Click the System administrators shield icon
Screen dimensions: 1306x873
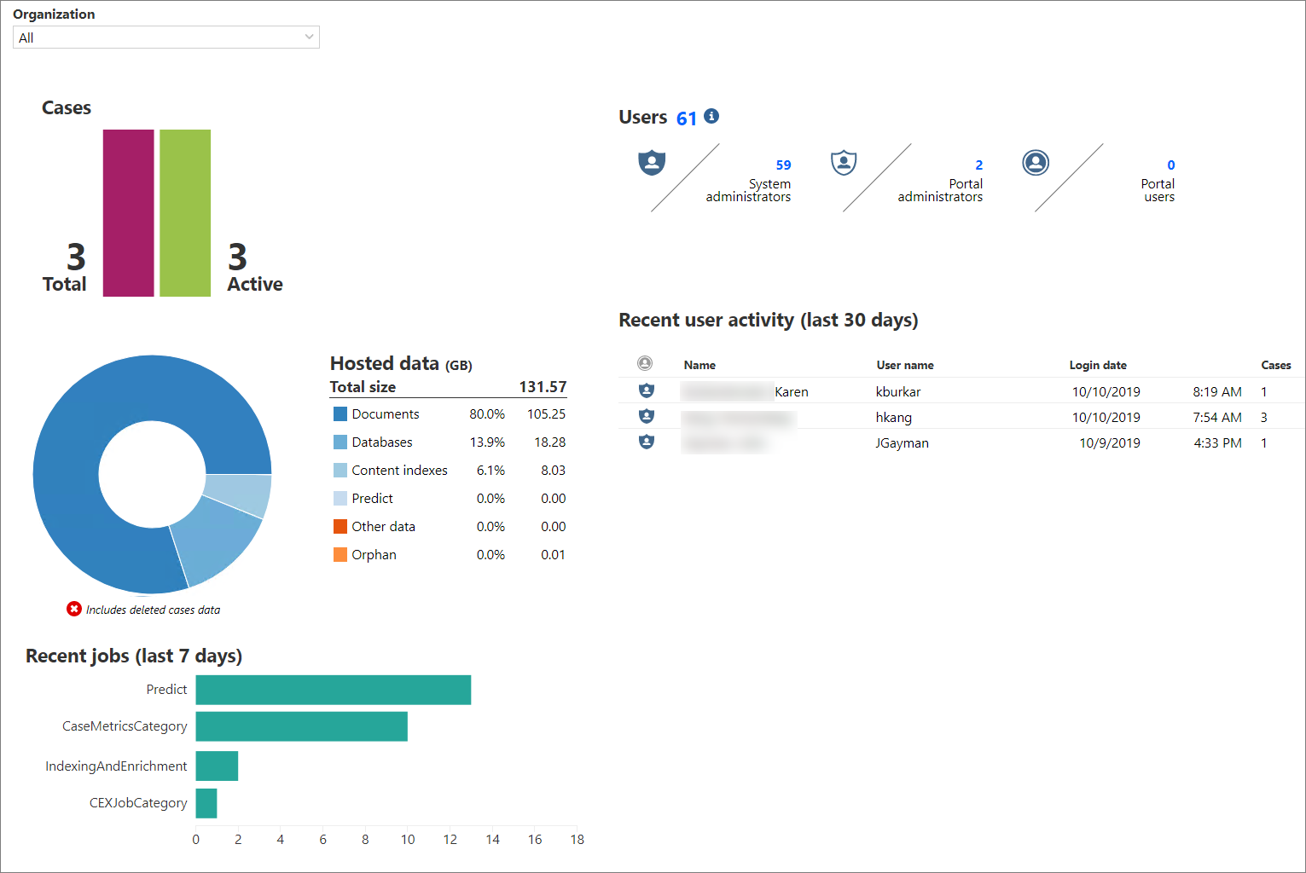coord(652,163)
